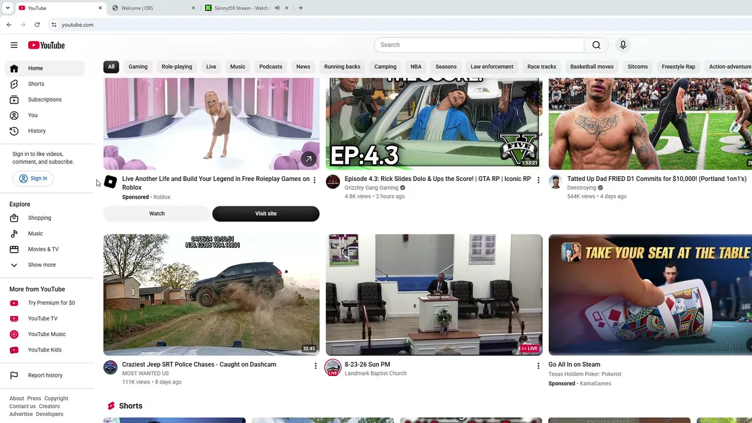The width and height of the screenshot is (752, 423).
Task: Filter feed by Law enforcement chip
Action: tap(492, 67)
